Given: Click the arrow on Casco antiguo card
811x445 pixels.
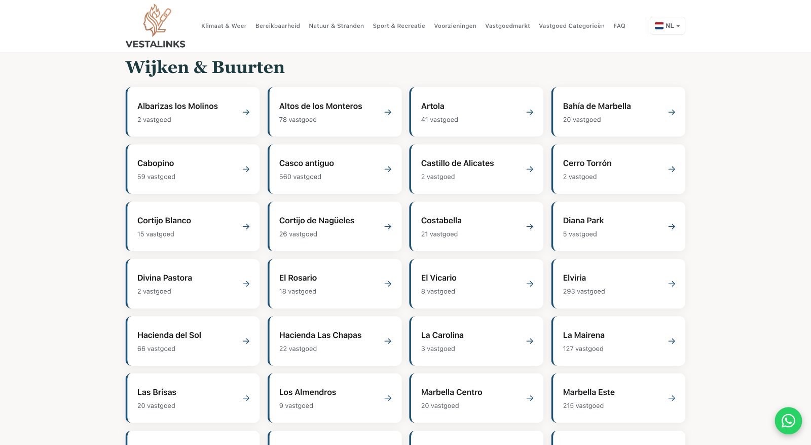Looking at the screenshot, I should click(x=388, y=169).
